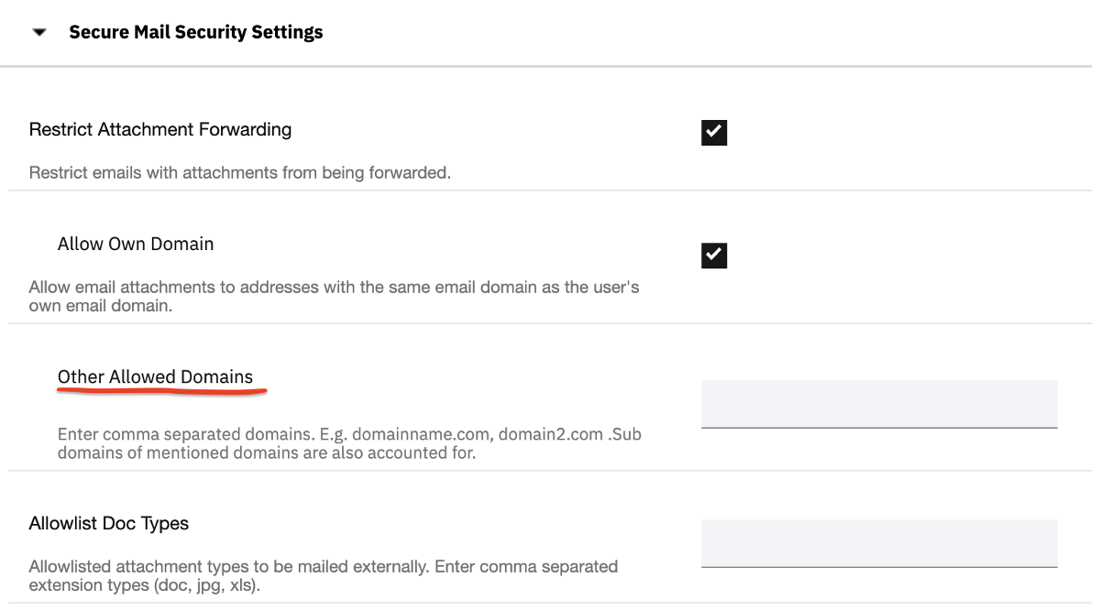Uncheck Restrict Attachment Forwarding checkbox
The height and width of the screenshot is (610, 1100).
pyautogui.click(x=714, y=132)
